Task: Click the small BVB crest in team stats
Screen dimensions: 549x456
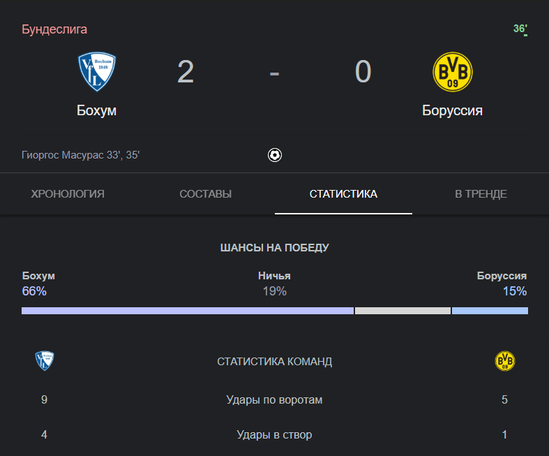Action: pos(504,361)
